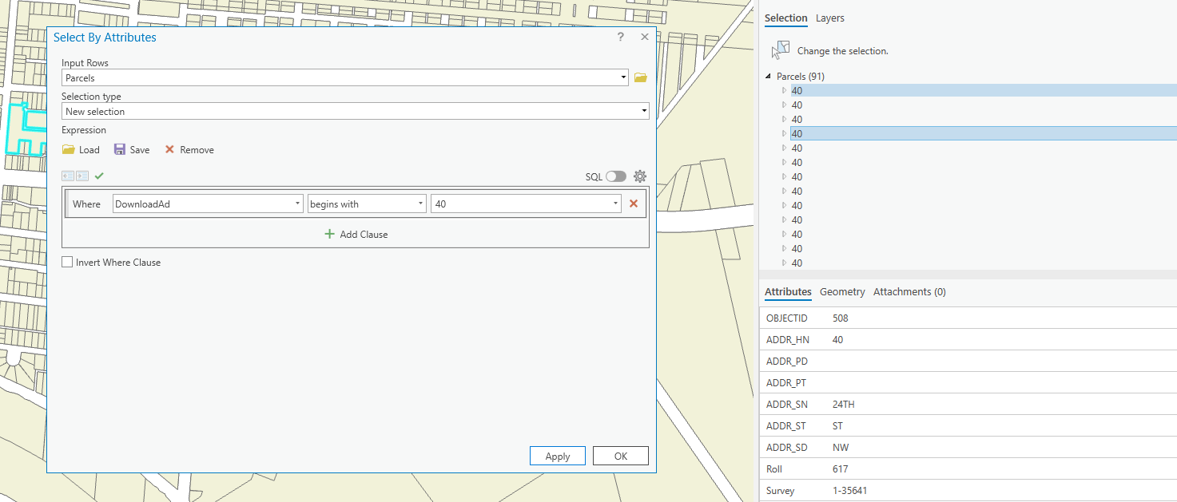Switch to the Geometry tab
Screen dimensions: 1177x502
coord(842,292)
